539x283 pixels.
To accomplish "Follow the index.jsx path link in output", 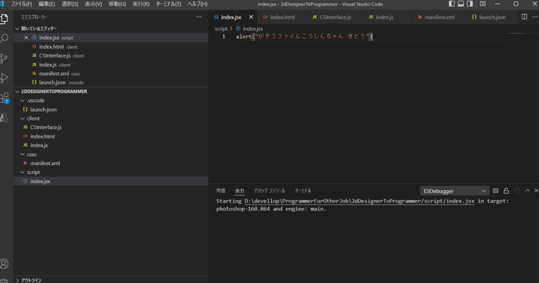I will (x=360, y=201).
